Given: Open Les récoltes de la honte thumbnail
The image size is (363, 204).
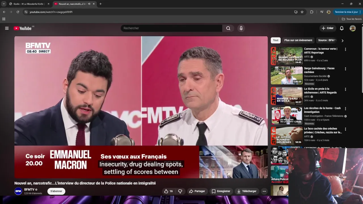Looking at the screenshot, I should 286,115.
